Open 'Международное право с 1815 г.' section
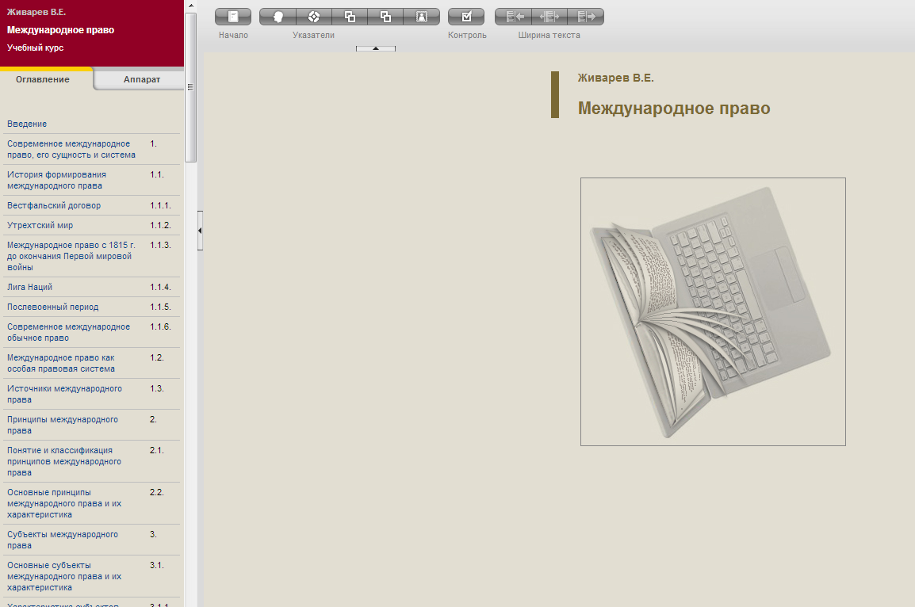This screenshot has width=915, height=607. (x=71, y=256)
